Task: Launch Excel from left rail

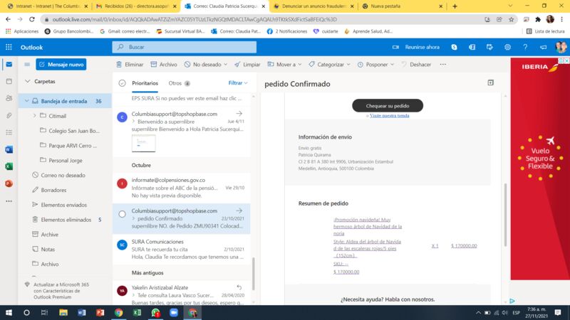Action: (9, 166)
